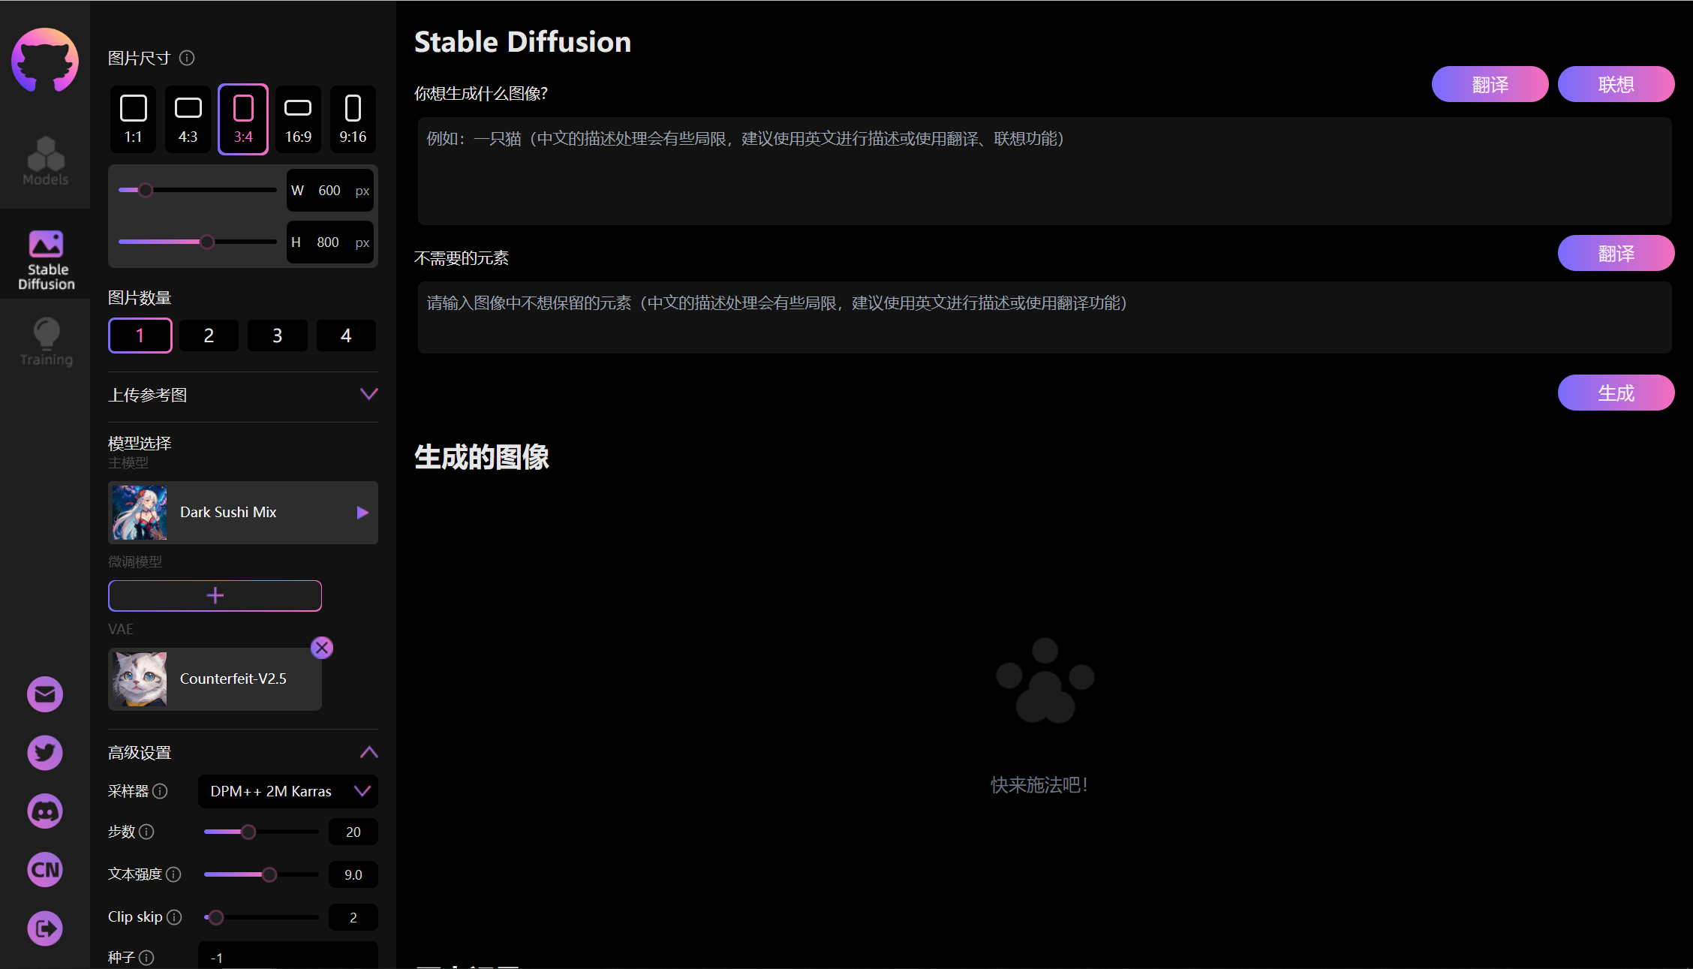Select image count 4 option
1693x969 pixels.
coord(345,335)
